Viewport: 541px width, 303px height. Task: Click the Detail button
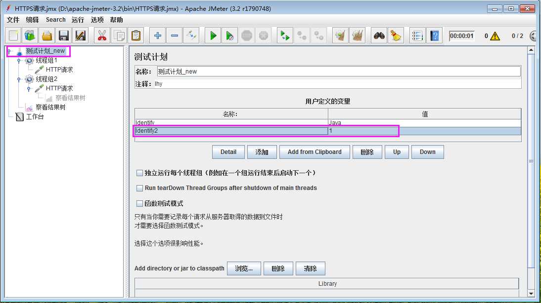click(x=228, y=152)
